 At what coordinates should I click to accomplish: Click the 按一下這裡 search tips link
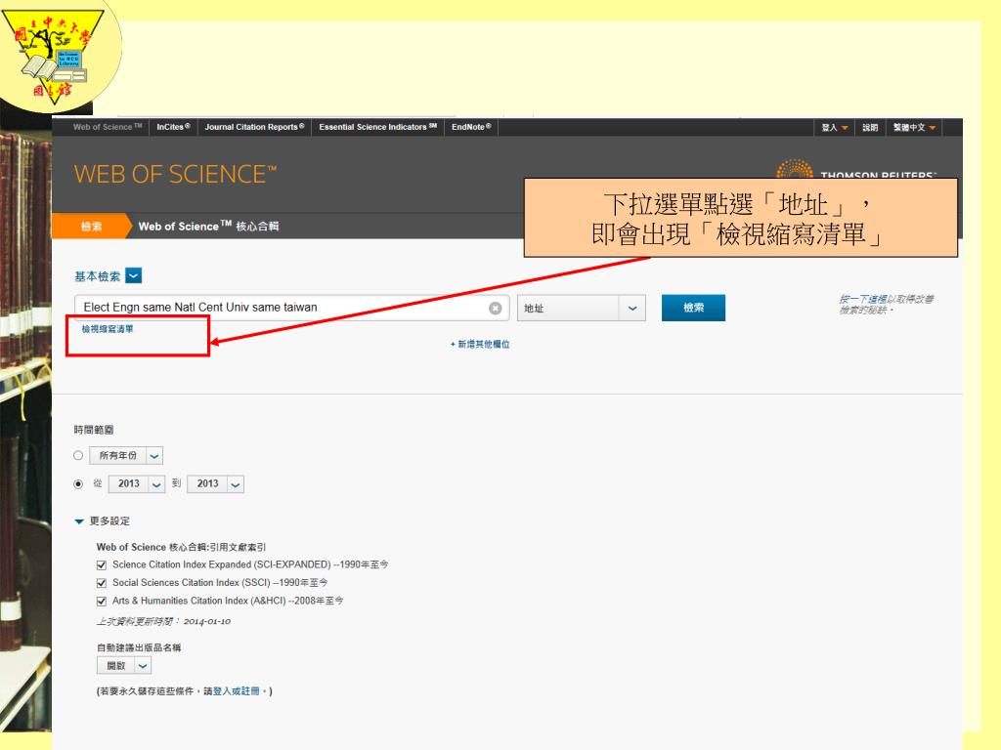(887, 305)
